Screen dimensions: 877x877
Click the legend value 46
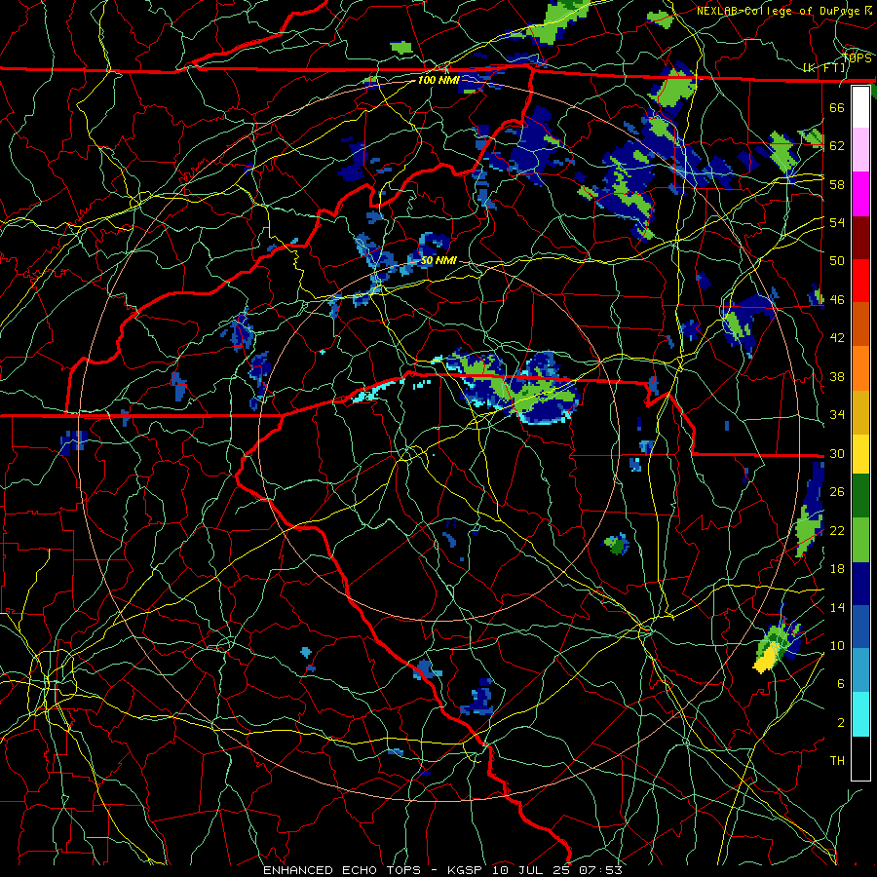point(837,300)
